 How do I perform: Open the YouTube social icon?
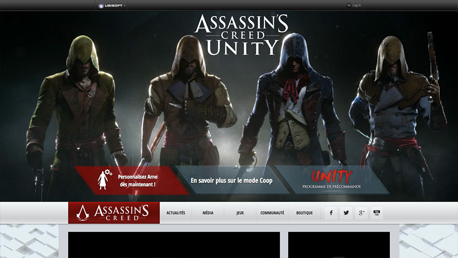377,213
